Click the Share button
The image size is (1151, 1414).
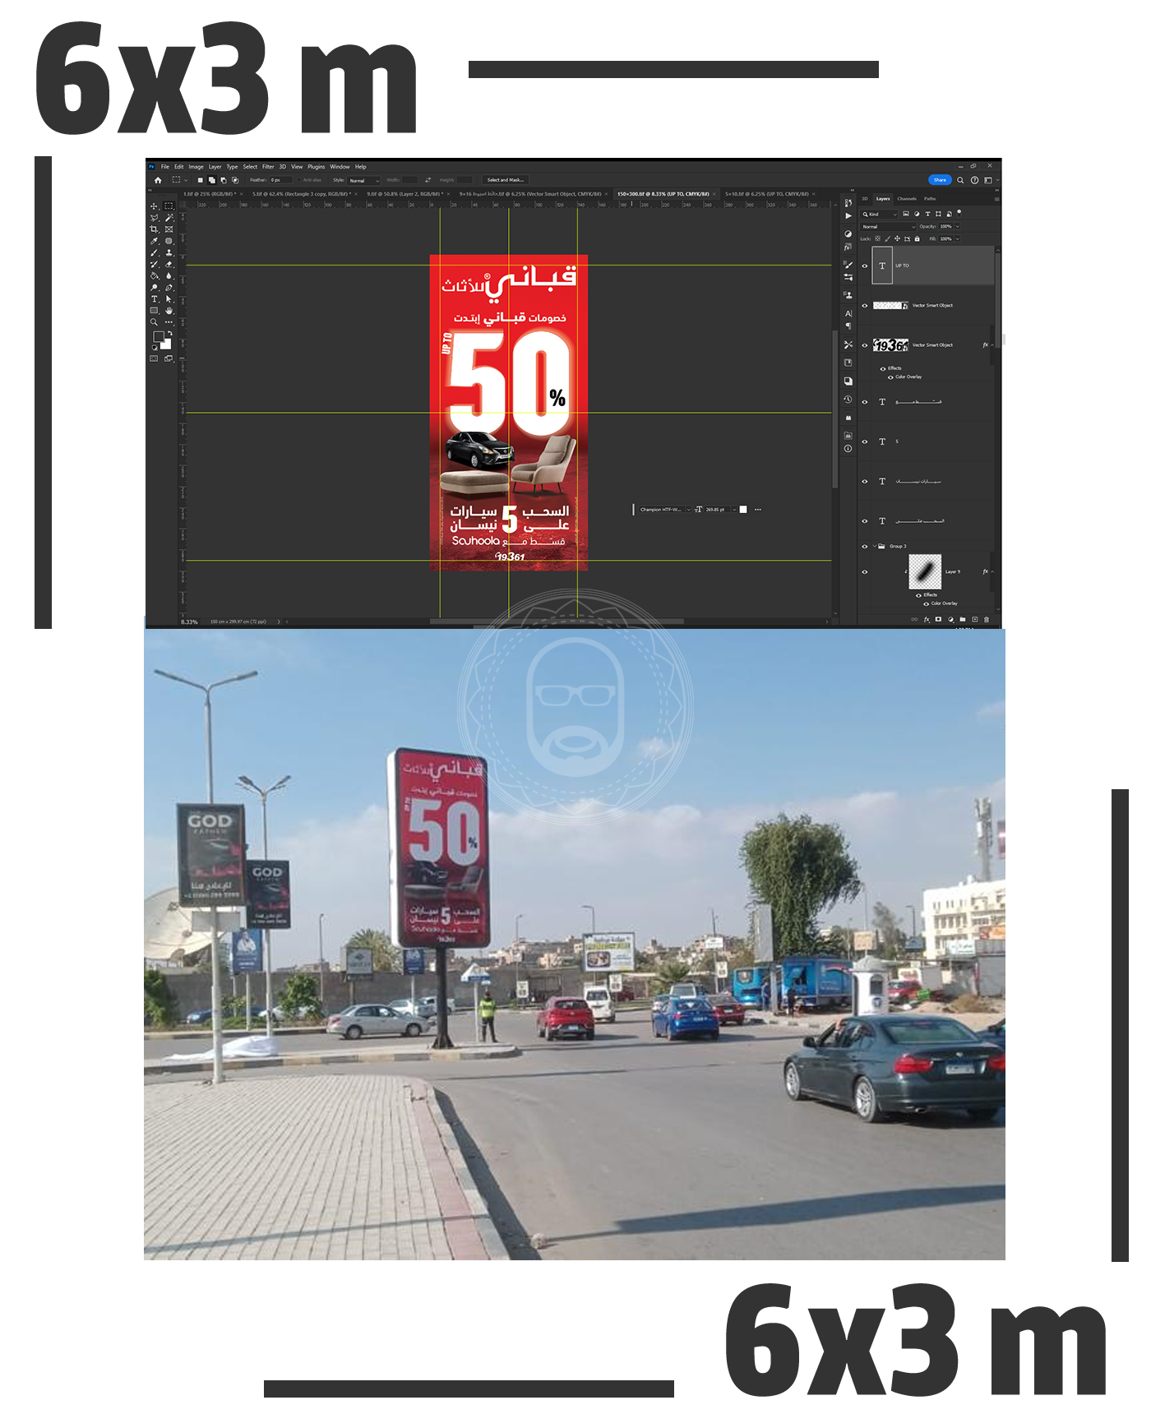[940, 180]
